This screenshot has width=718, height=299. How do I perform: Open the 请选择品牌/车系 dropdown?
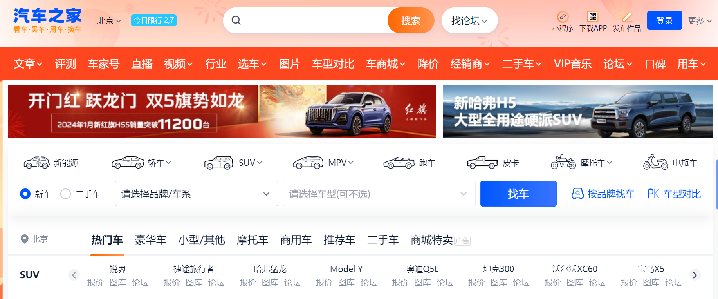pos(197,193)
